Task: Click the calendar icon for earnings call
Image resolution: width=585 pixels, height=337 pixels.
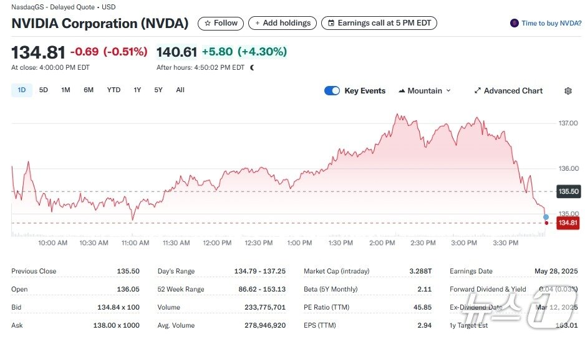Action: 331,23
